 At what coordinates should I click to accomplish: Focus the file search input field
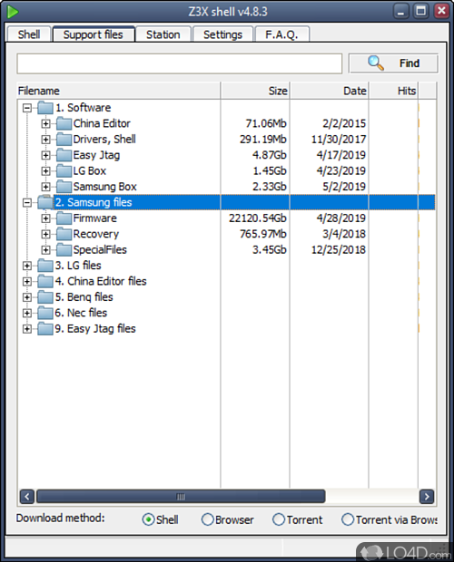[180, 63]
